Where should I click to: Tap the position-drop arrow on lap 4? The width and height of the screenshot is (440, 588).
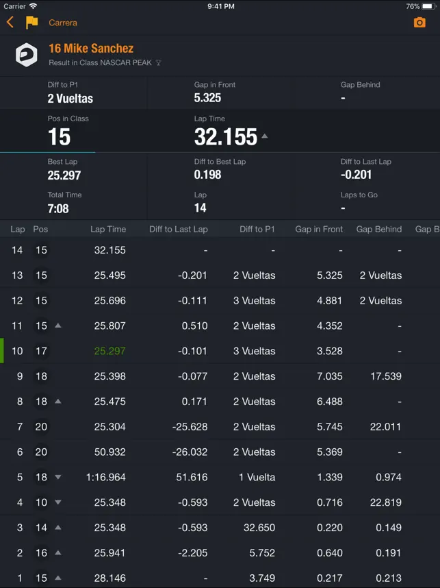(58, 502)
